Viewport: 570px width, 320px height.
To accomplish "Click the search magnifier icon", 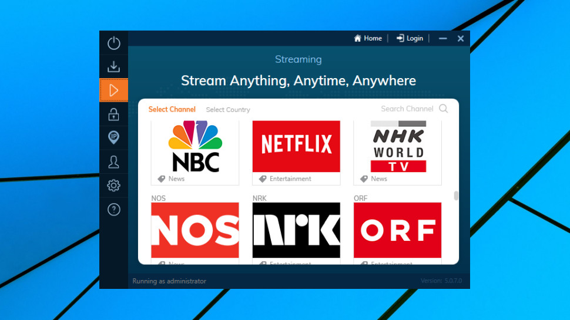I will [444, 109].
